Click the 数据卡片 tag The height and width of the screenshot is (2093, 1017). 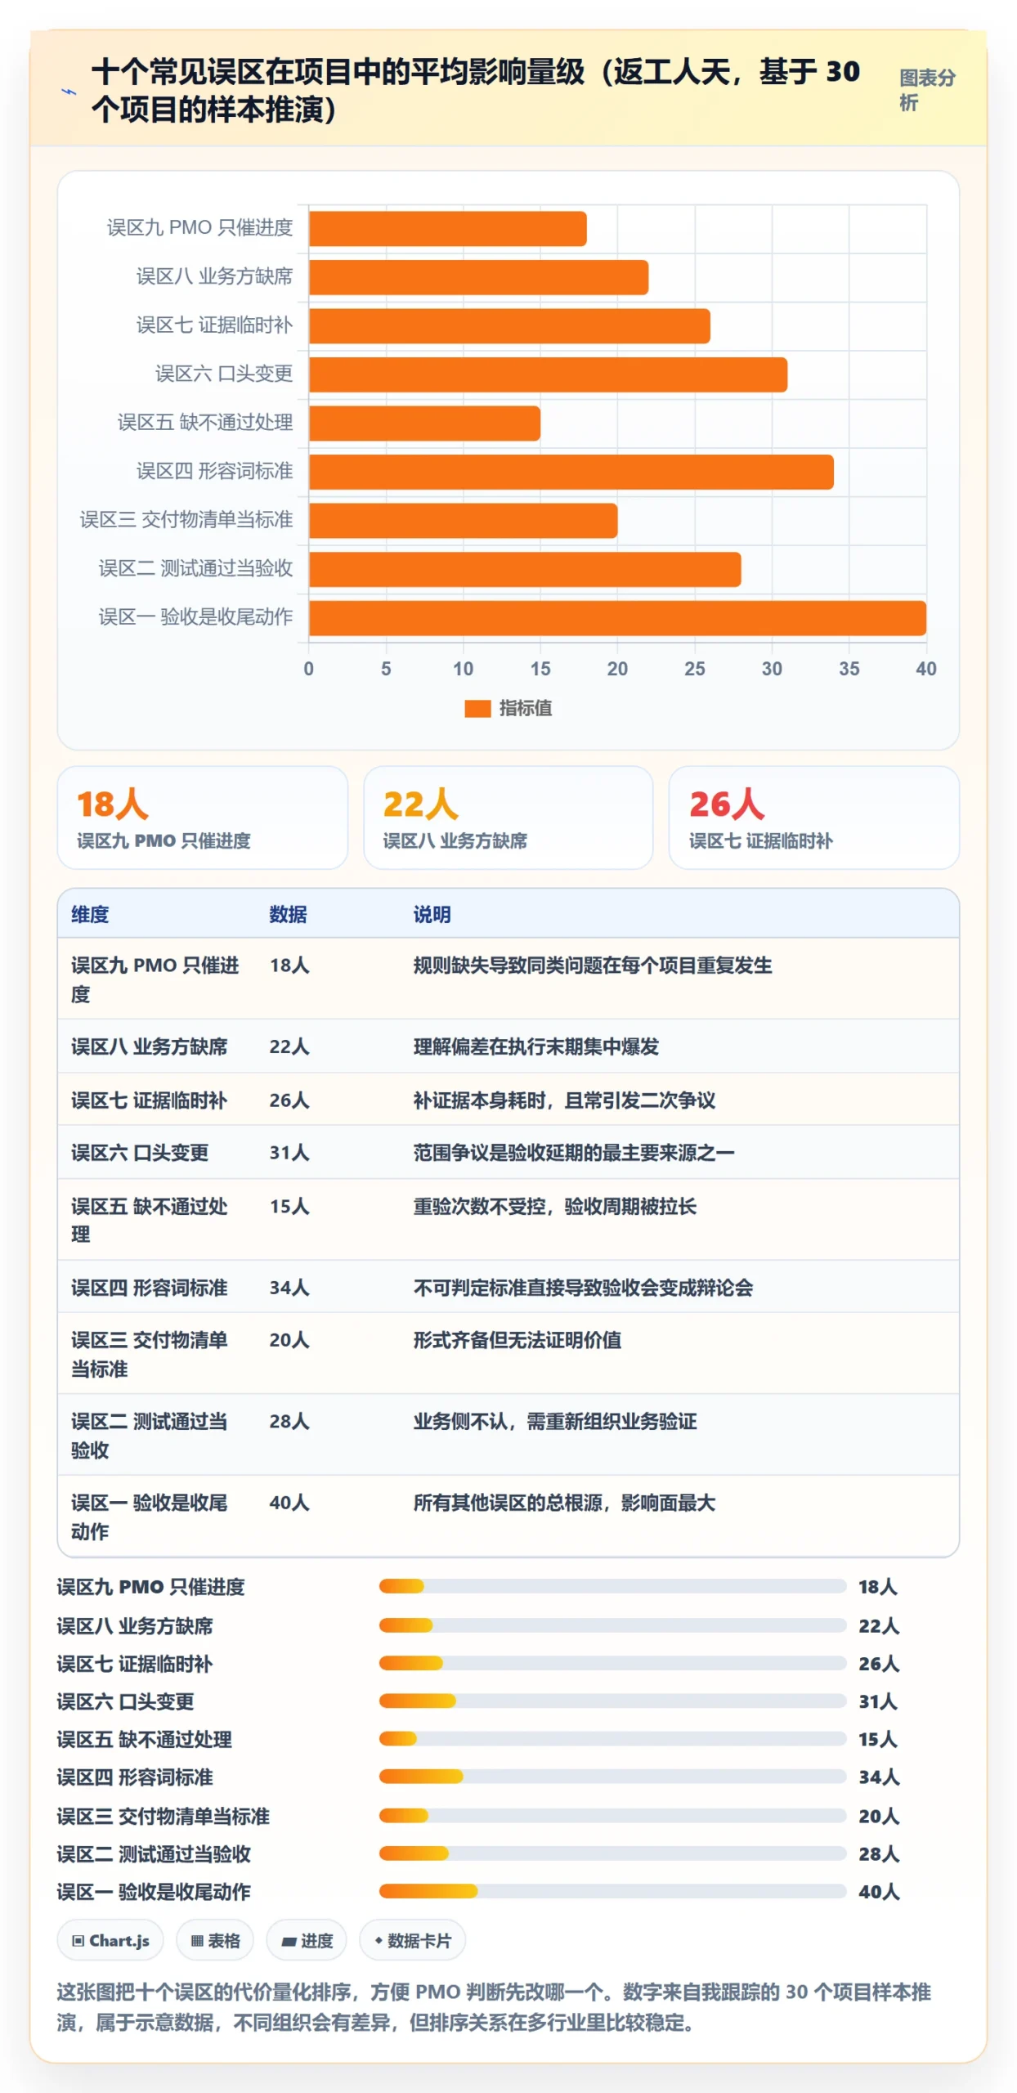click(x=413, y=1940)
